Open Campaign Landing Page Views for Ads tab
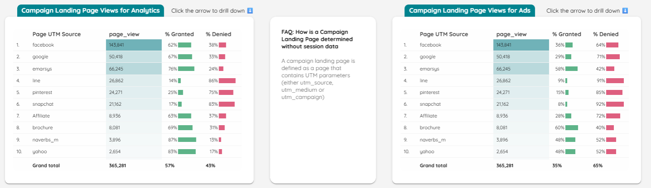This screenshot has height=188, width=651. 470,10
